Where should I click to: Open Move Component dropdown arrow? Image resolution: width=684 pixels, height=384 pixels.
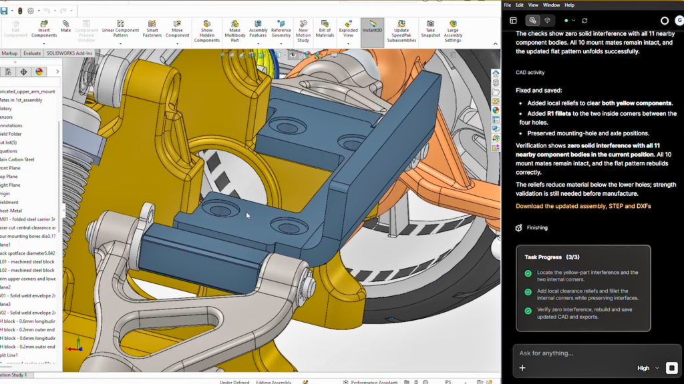coord(177,44)
